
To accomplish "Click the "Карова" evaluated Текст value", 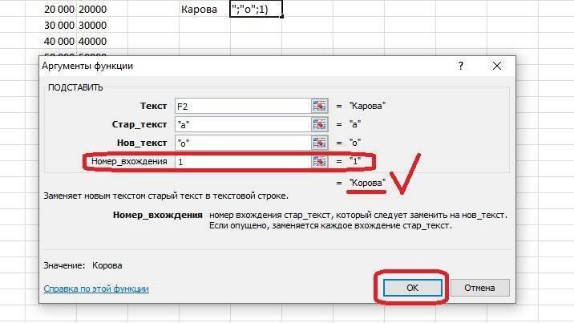I will pyautogui.click(x=367, y=106).
